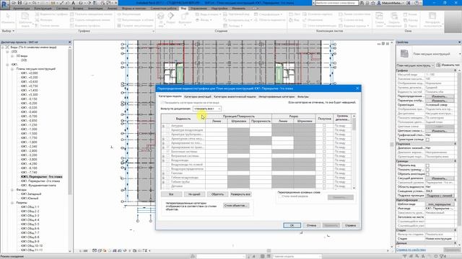462x259 pixels.
Task: Click the structural plan type thumbnail in Properties
Action: 404,53
